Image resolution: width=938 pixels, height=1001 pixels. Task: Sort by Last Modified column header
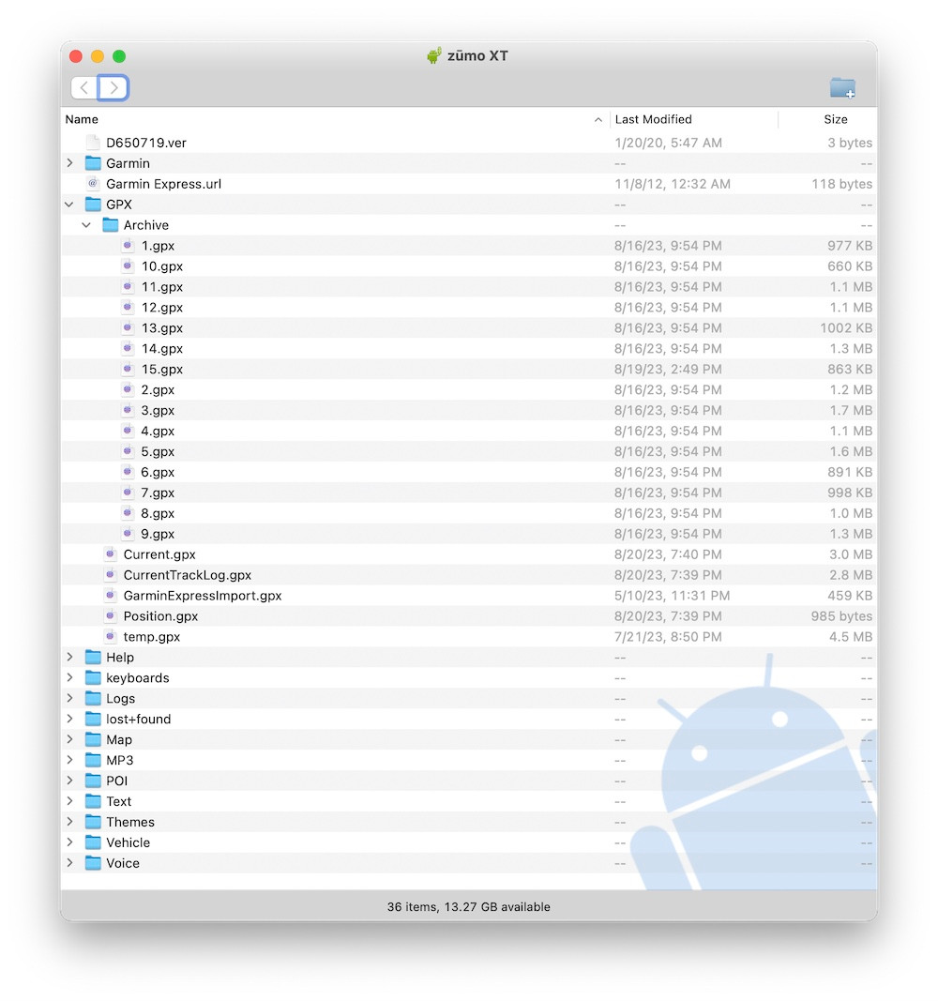[693, 119]
